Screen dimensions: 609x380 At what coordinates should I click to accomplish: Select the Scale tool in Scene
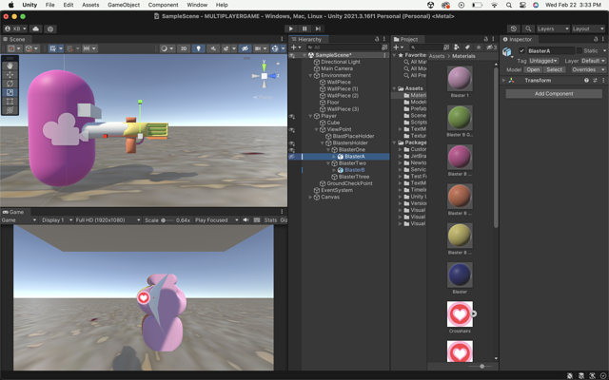coord(10,92)
